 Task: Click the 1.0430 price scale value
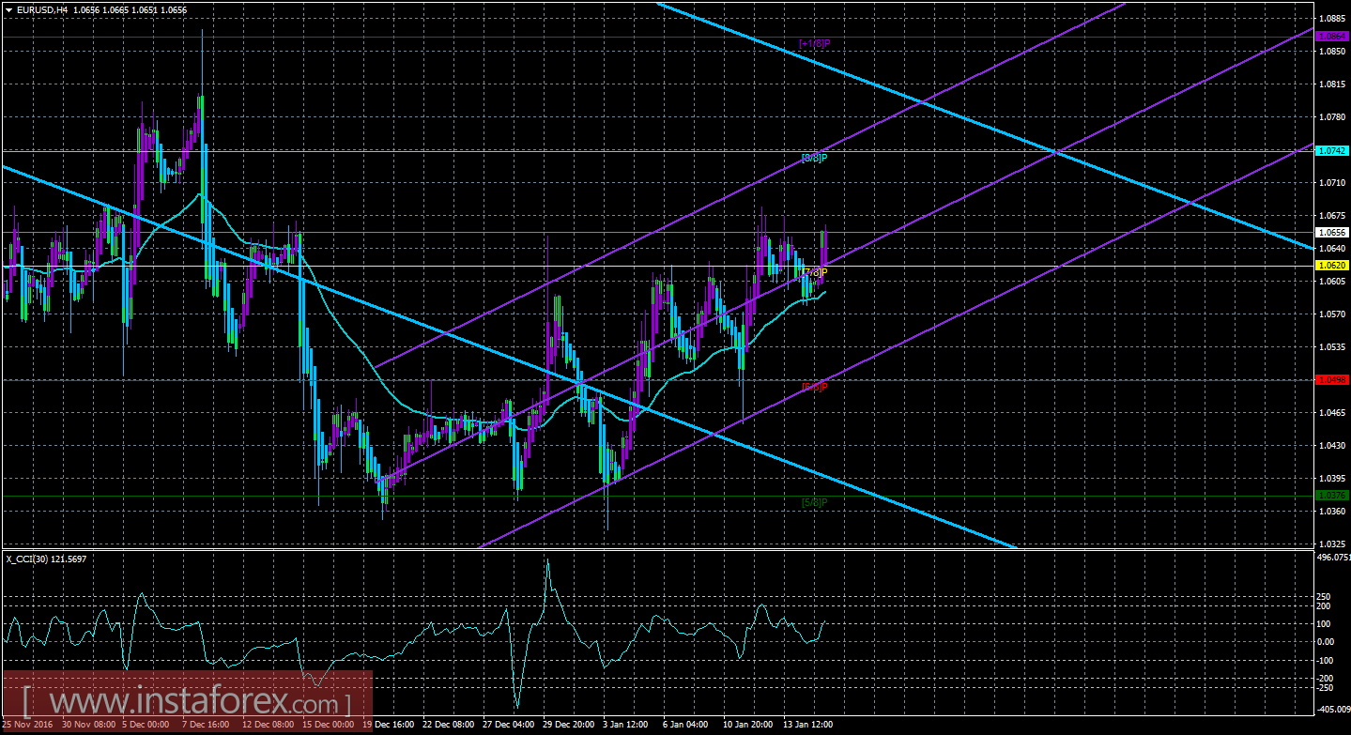[1332, 445]
